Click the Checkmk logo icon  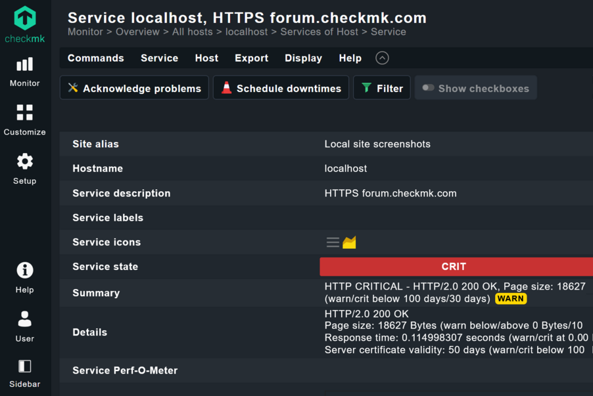[x=25, y=20]
